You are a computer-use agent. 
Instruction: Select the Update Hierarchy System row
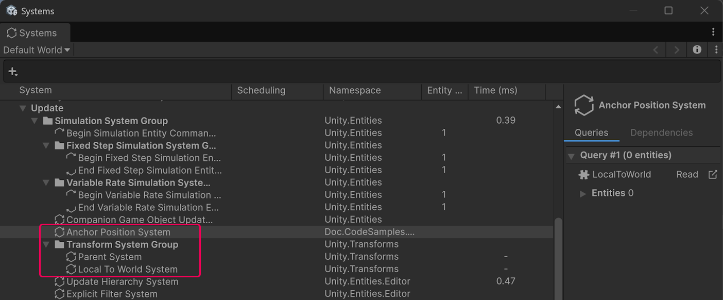[277, 281]
